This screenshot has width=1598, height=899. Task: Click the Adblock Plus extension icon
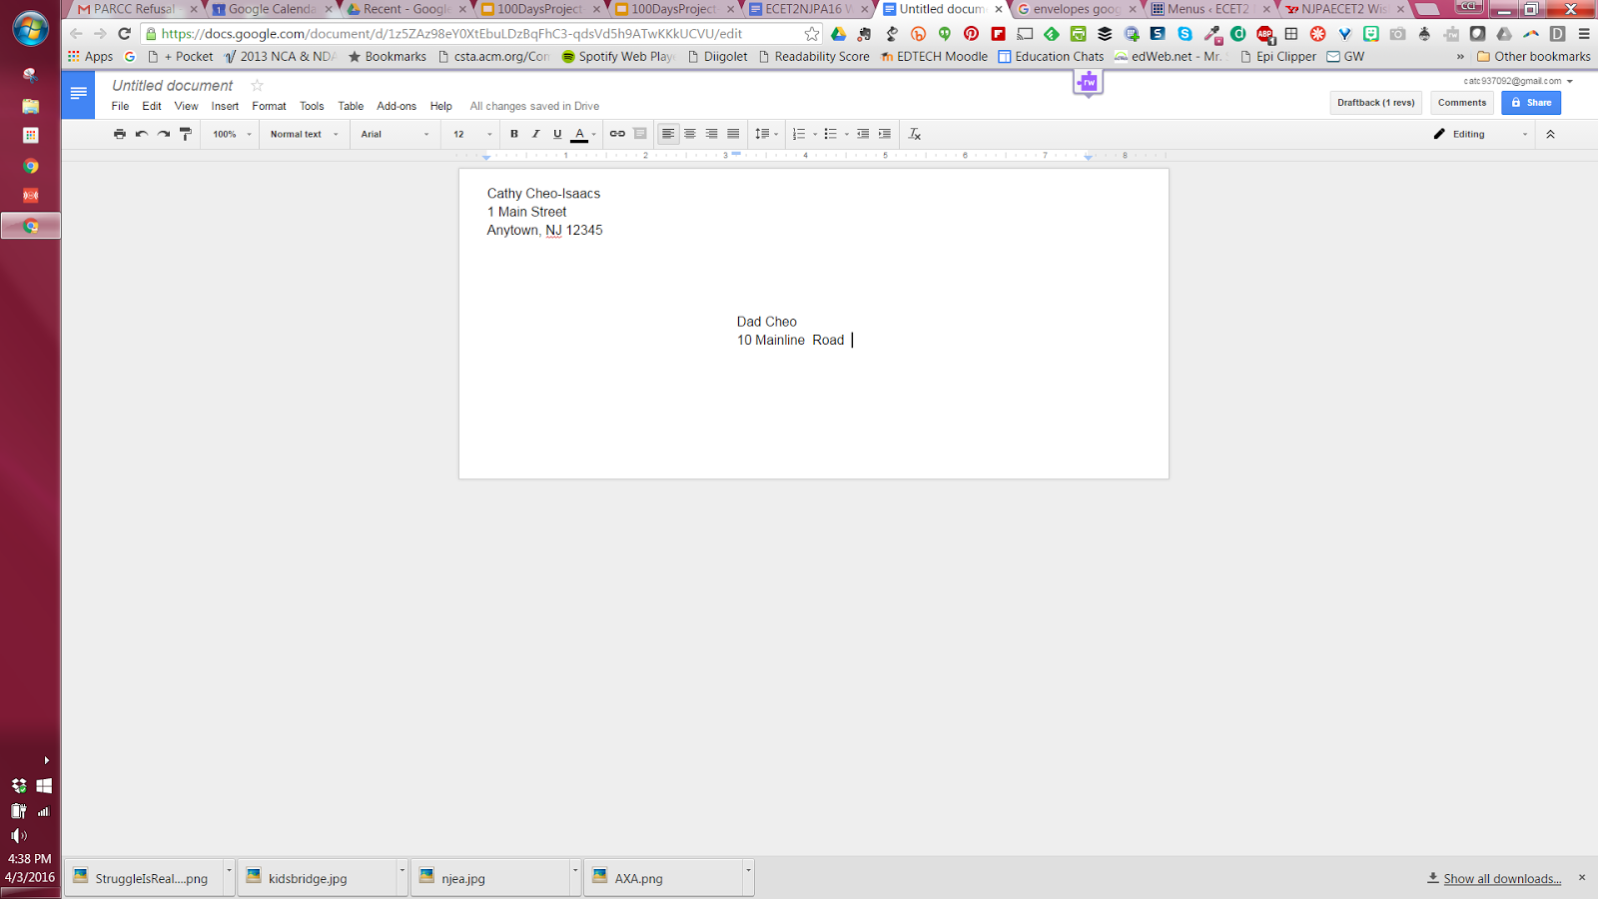click(1264, 34)
